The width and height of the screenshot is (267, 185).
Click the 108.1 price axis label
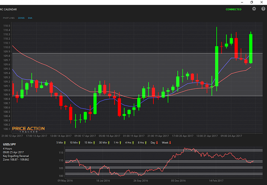coord(7,129)
